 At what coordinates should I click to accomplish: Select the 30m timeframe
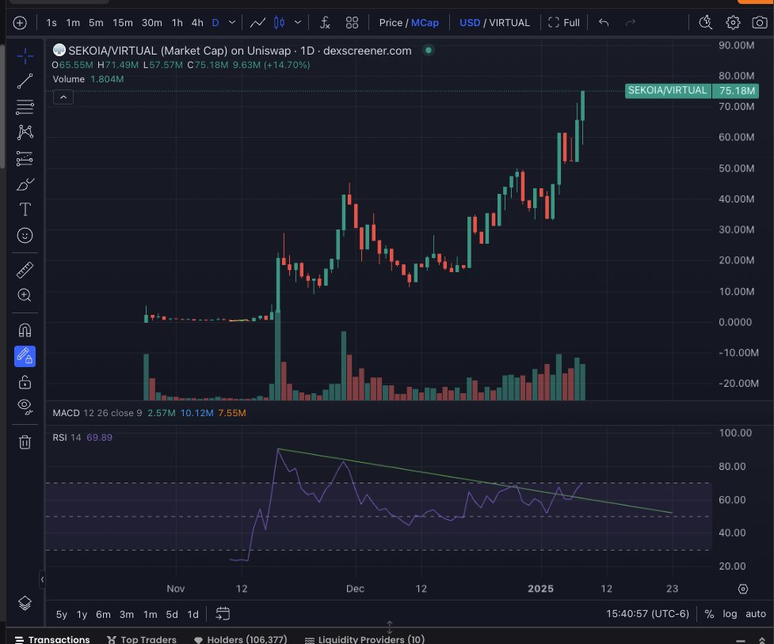151,23
